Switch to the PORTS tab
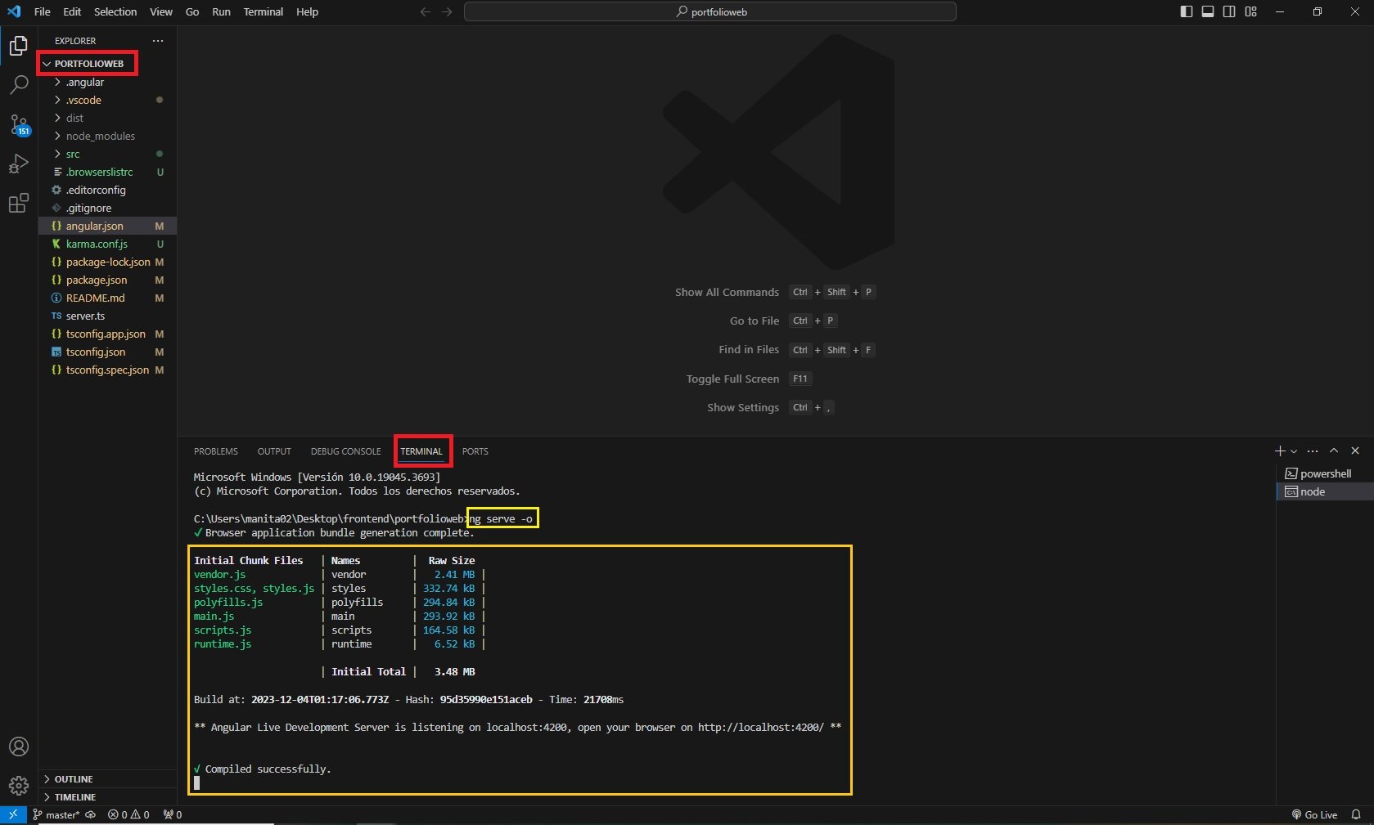Screen dimensions: 1374x825 pos(475,451)
